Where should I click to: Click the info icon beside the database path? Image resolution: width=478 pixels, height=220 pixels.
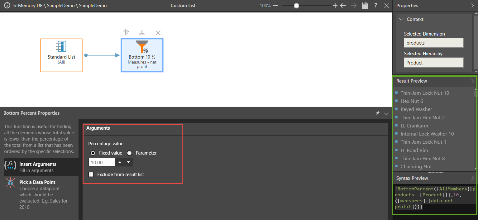point(7,6)
